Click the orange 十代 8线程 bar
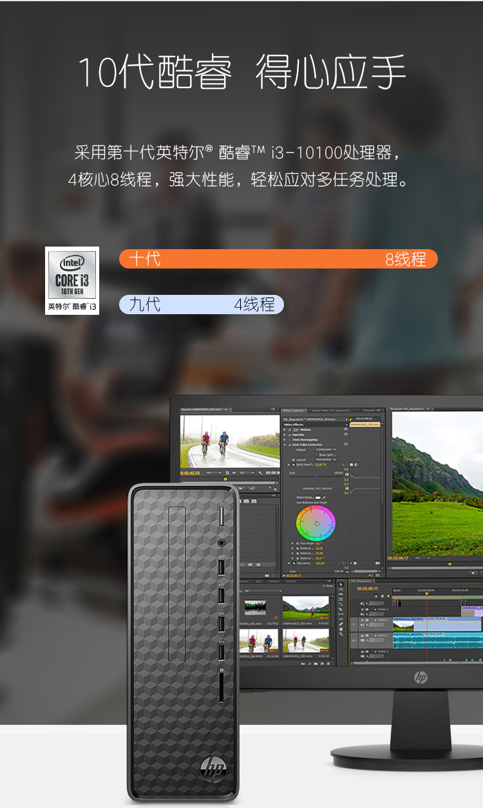Screen dimensions: 483x808 click(x=278, y=259)
